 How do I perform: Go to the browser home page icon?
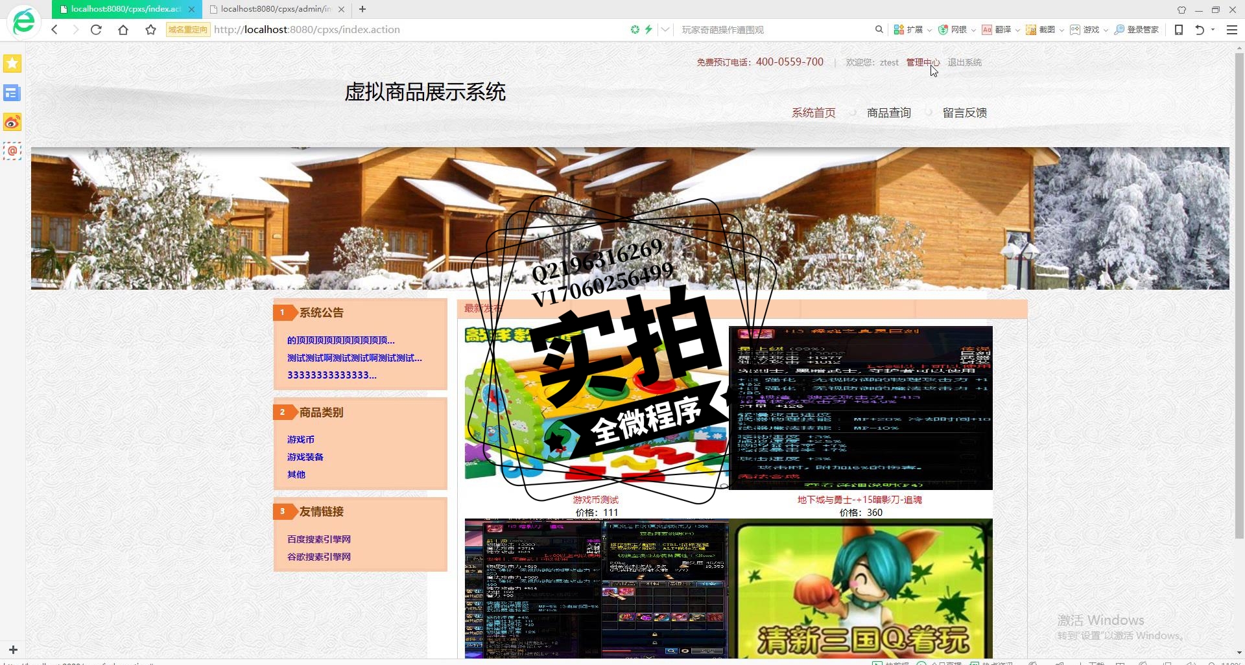123,30
